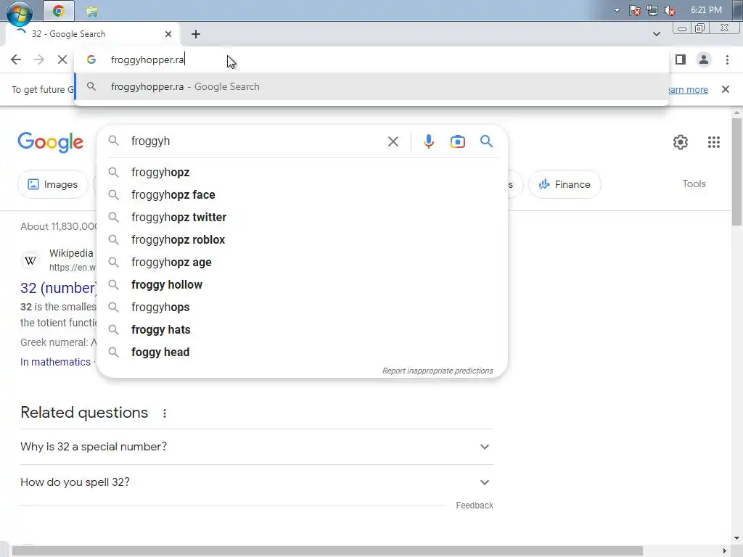Close the '32 - Google Search' tab

pyautogui.click(x=168, y=34)
